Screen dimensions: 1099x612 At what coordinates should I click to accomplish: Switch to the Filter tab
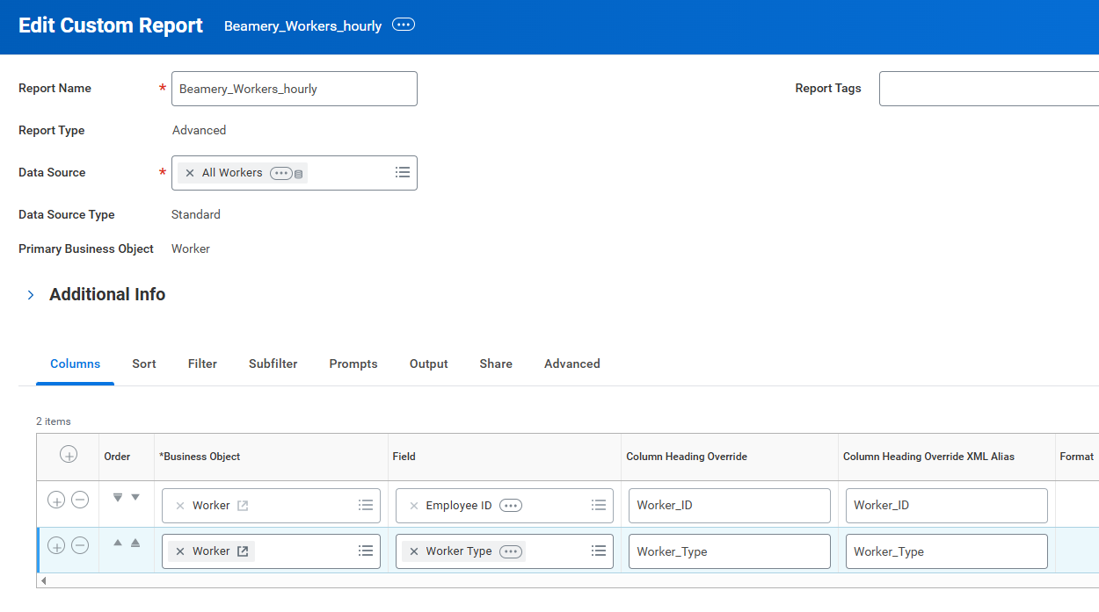(202, 364)
